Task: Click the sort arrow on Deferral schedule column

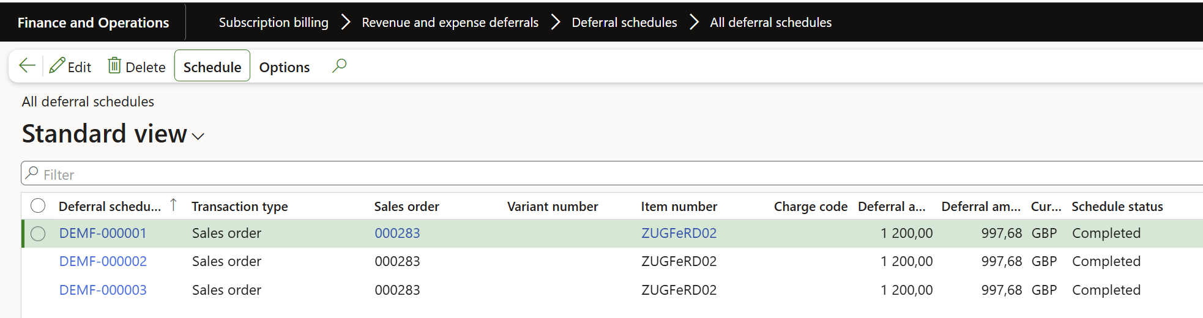Action: point(173,205)
